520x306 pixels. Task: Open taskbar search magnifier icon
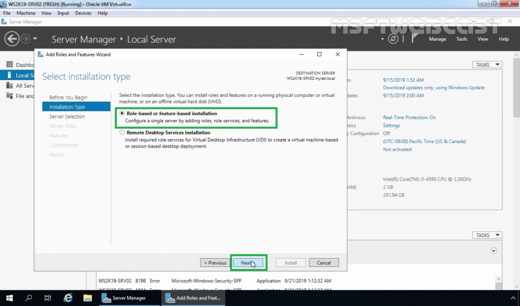click(29, 298)
